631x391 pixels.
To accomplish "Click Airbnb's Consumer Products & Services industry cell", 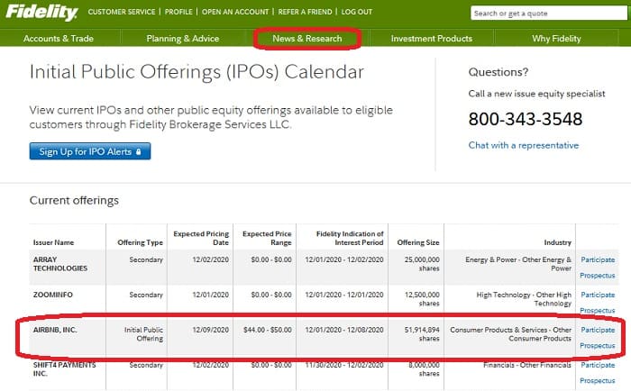I will 511,334.
